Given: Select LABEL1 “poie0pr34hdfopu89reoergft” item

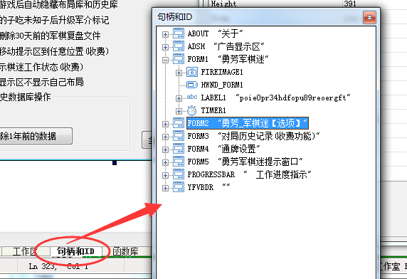Looking at the screenshot, I should [275, 98].
